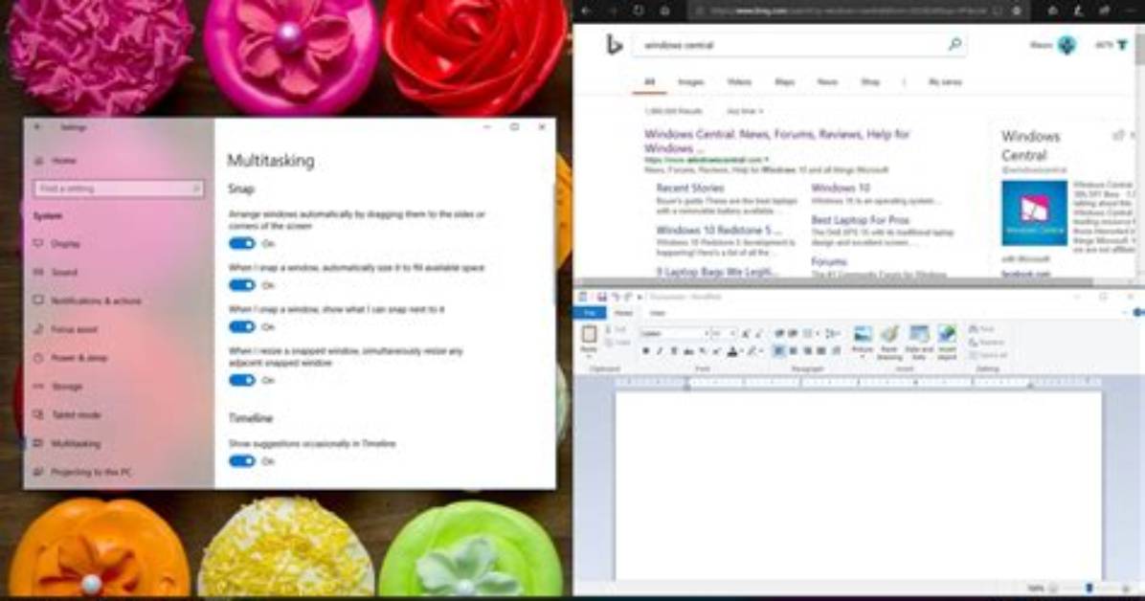Toggle Underline in WordPad ribbon
Screen dimensions: 1145x601
[673, 351]
